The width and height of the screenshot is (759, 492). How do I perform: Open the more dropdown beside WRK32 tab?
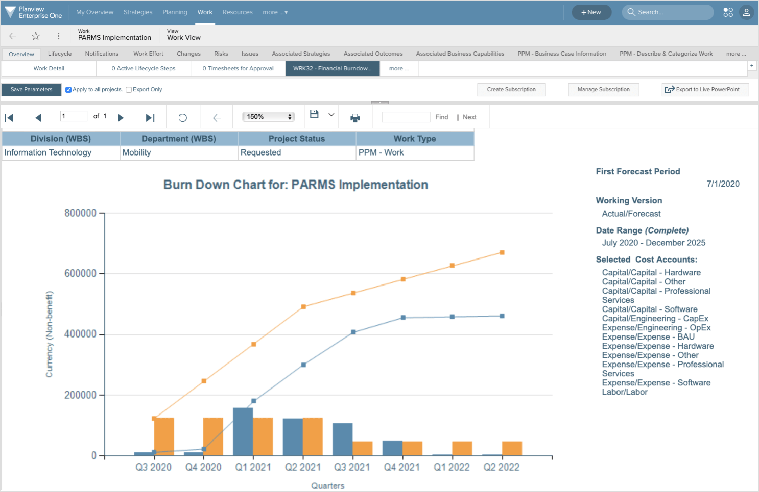click(399, 69)
